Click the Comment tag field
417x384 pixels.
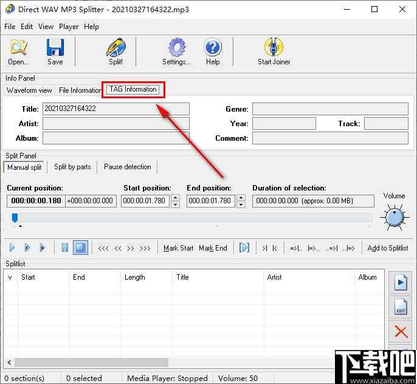[330, 138]
